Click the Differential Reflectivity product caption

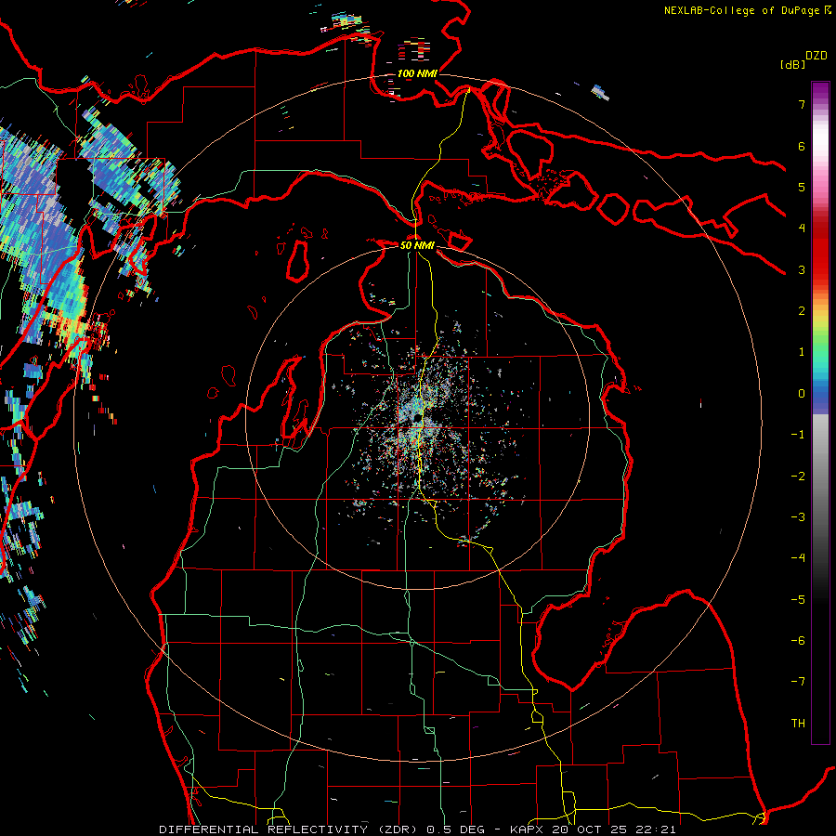click(418, 829)
